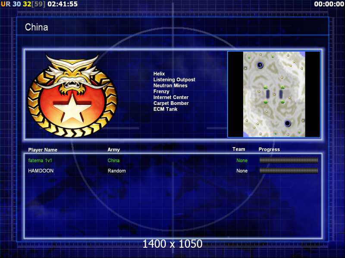The image size is (345, 258).
Task: Click the "Player Name" column header
Action: tap(43, 150)
